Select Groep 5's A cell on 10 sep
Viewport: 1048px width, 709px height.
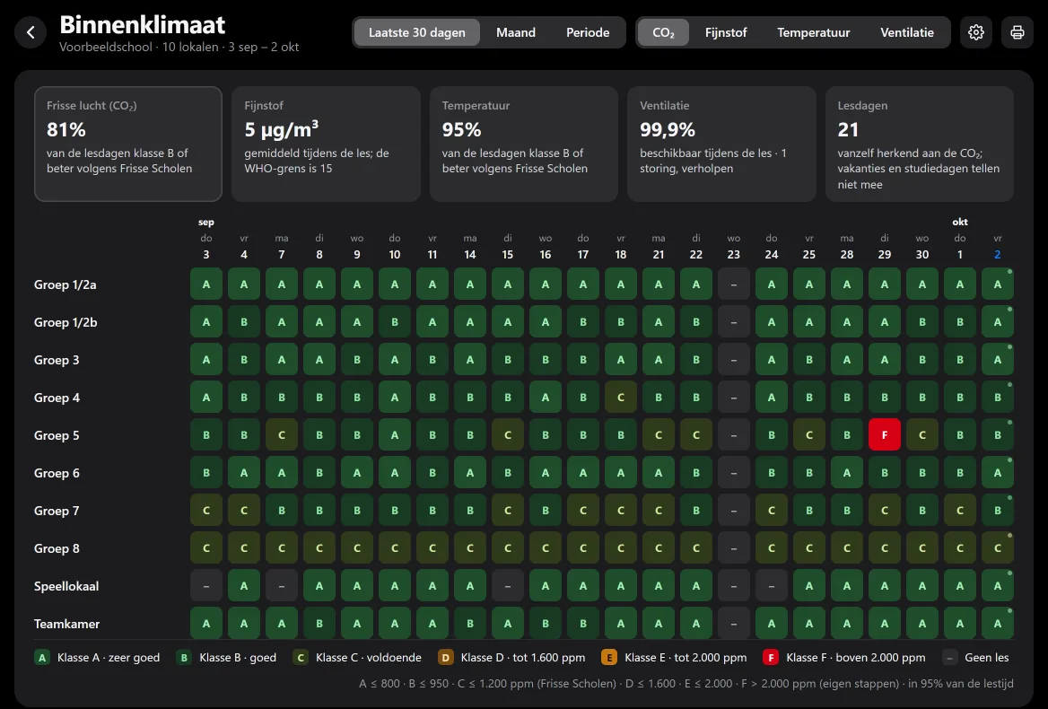coord(394,435)
